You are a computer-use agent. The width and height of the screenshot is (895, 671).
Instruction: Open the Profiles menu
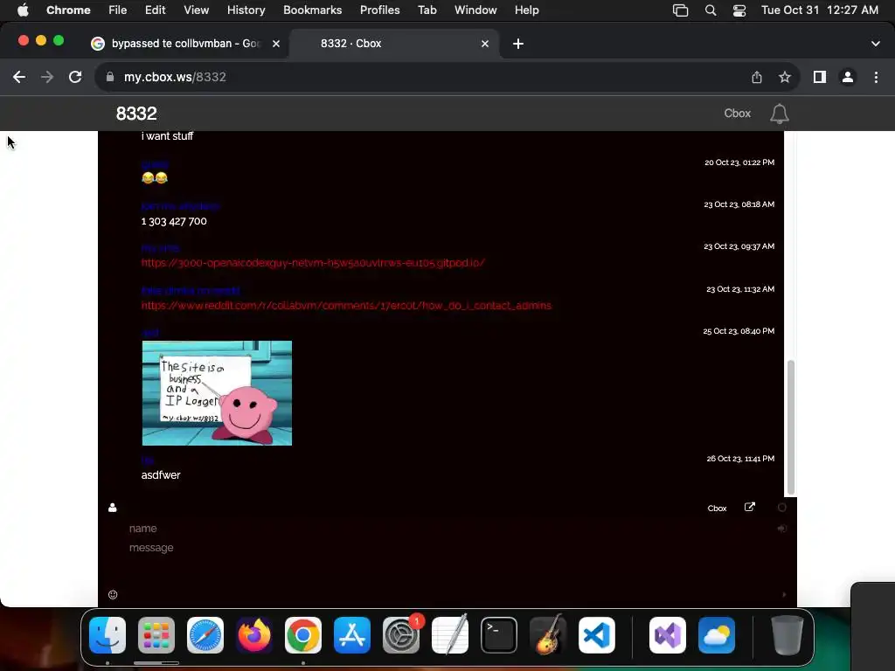(x=379, y=10)
